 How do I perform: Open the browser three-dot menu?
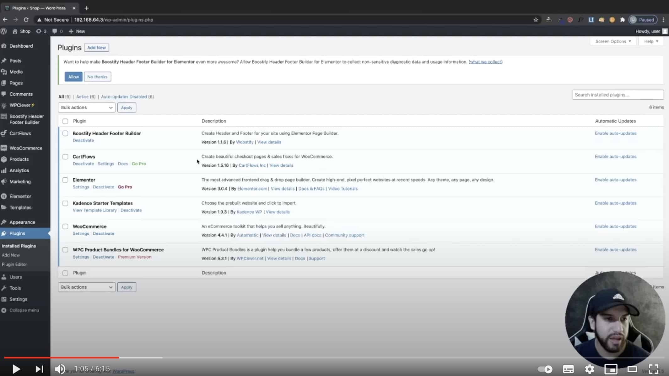coord(663,20)
